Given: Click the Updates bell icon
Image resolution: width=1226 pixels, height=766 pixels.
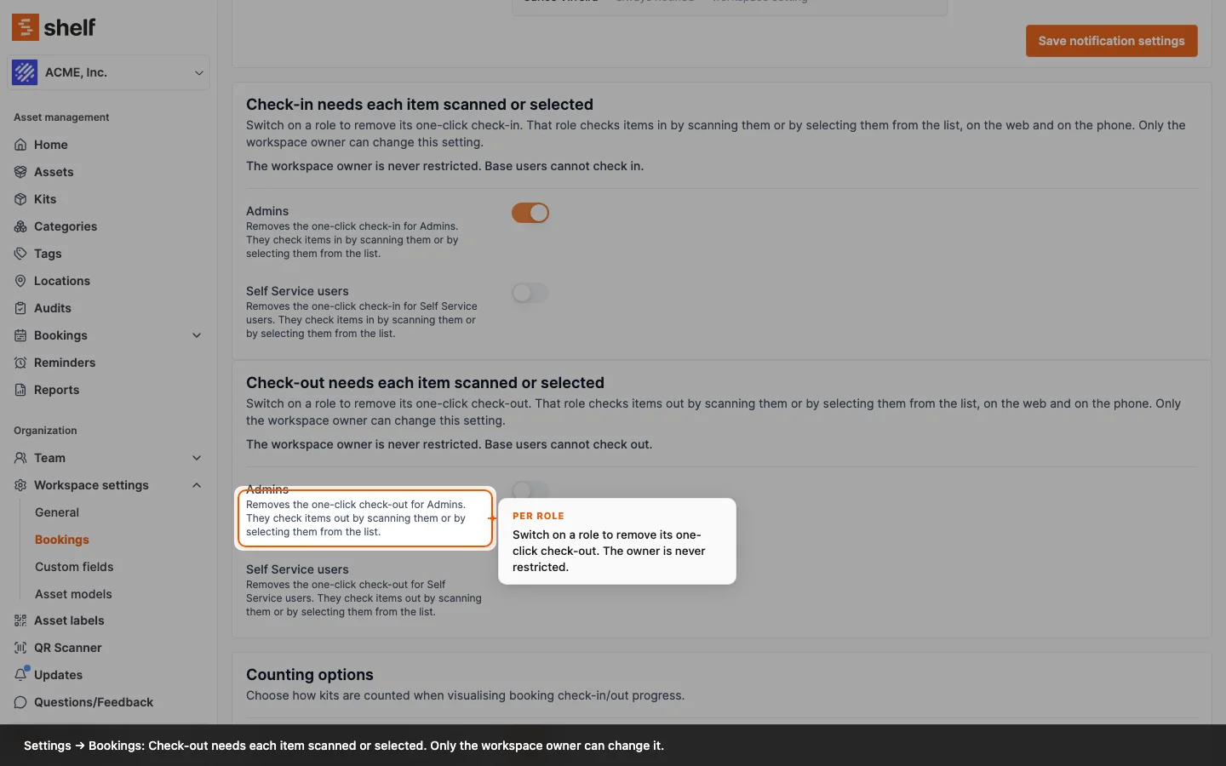Looking at the screenshot, I should click(x=20, y=675).
